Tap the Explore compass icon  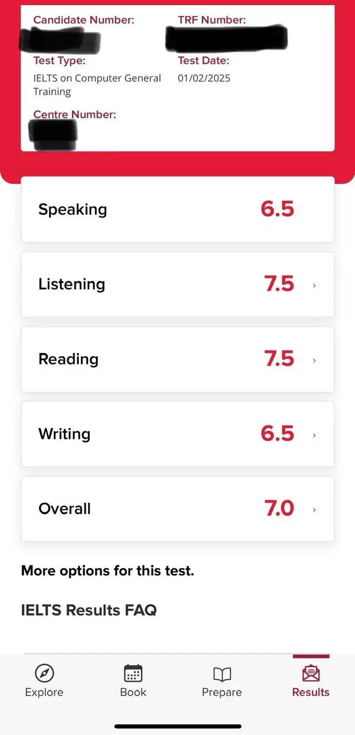point(44,673)
